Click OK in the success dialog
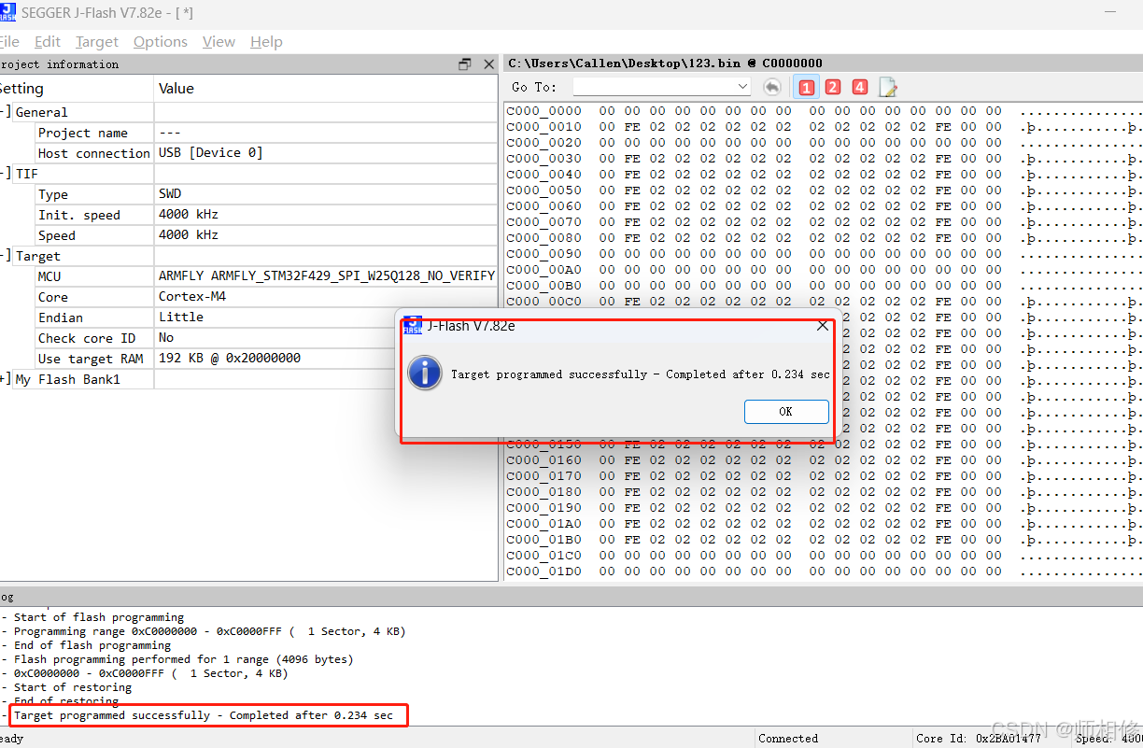Screen dimensions: 1143x748 786,412
